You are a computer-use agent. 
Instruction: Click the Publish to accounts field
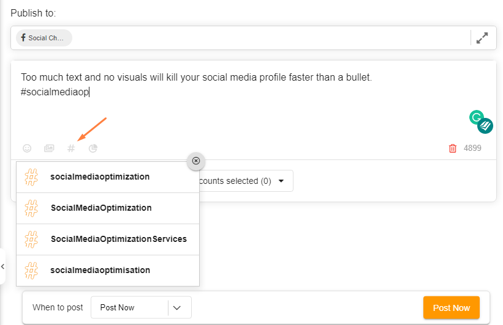click(254, 38)
